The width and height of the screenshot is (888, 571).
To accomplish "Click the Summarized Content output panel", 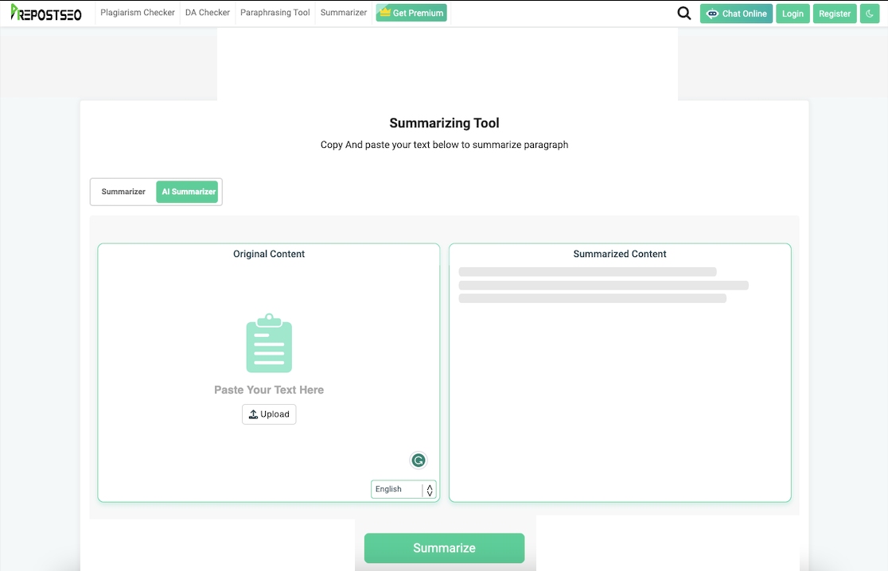I will tap(620, 372).
